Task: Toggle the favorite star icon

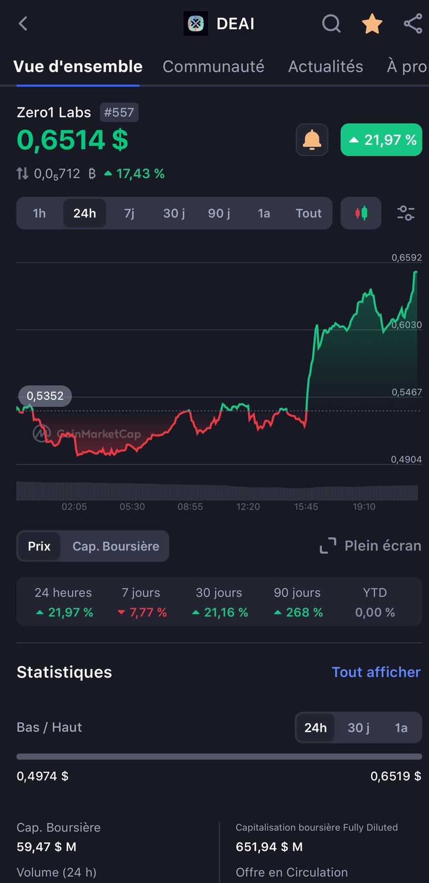Action: [x=372, y=24]
